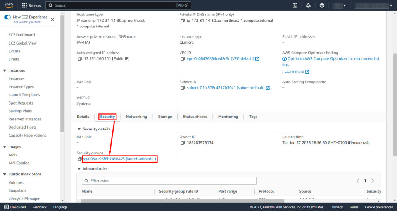
Task: Click the inbound rules horizontal scrollbar
Action: (183, 201)
